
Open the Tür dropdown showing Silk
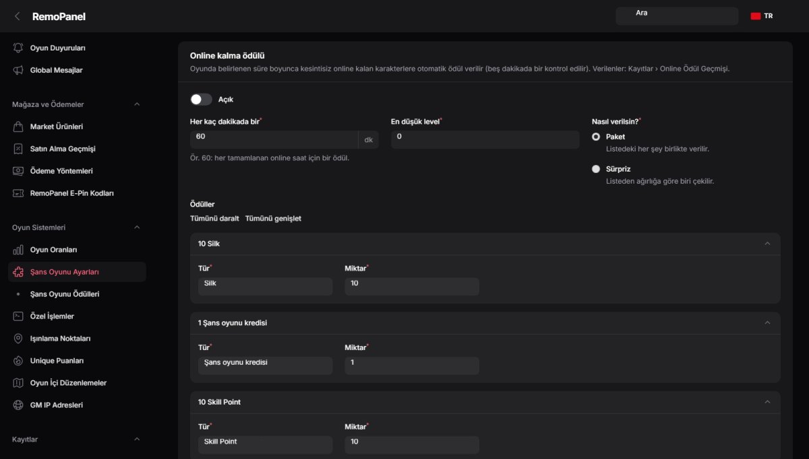265,287
